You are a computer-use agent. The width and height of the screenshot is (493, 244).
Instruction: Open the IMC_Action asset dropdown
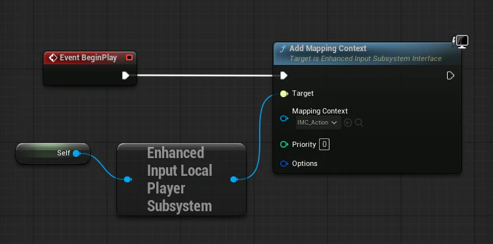point(318,123)
